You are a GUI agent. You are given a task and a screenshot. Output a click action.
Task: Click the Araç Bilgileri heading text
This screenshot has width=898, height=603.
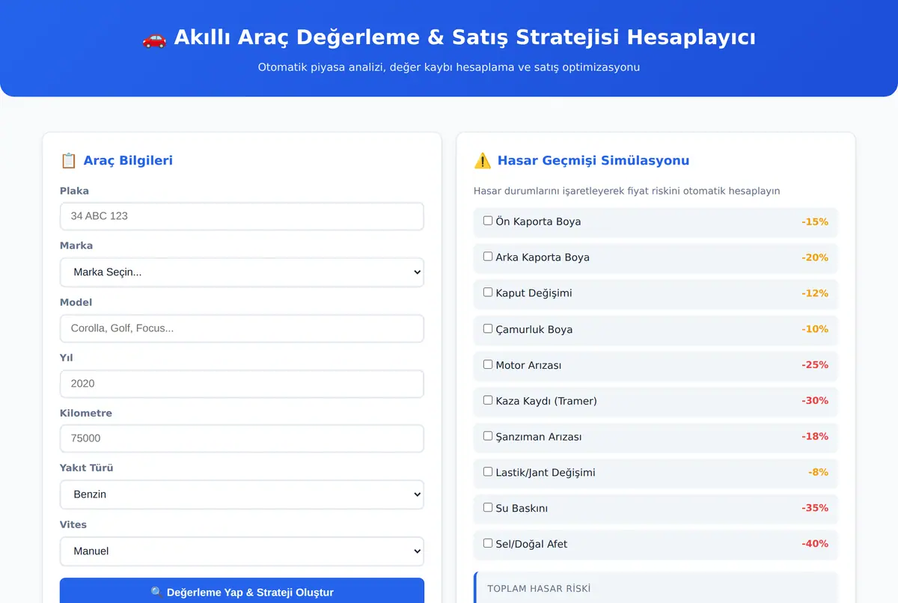[128, 160]
